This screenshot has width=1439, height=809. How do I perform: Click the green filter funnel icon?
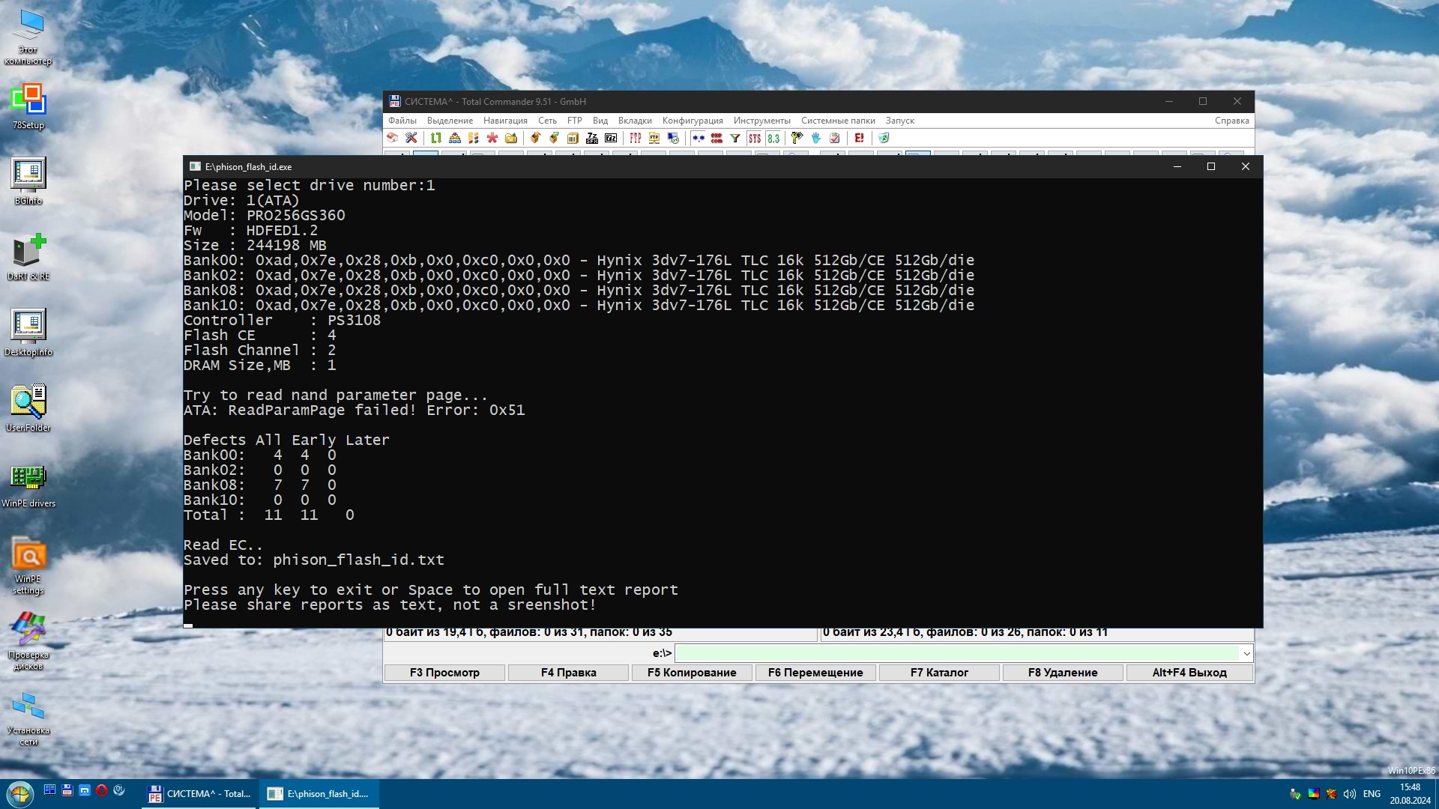[735, 138]
